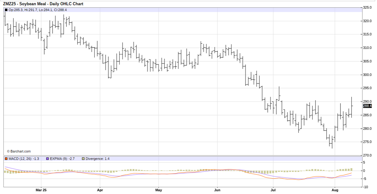Image resolution: width=377 pixels, height=194 pixels.
Task: Click the MACD panel's -5 axis label
Action: tap(365, 179)
